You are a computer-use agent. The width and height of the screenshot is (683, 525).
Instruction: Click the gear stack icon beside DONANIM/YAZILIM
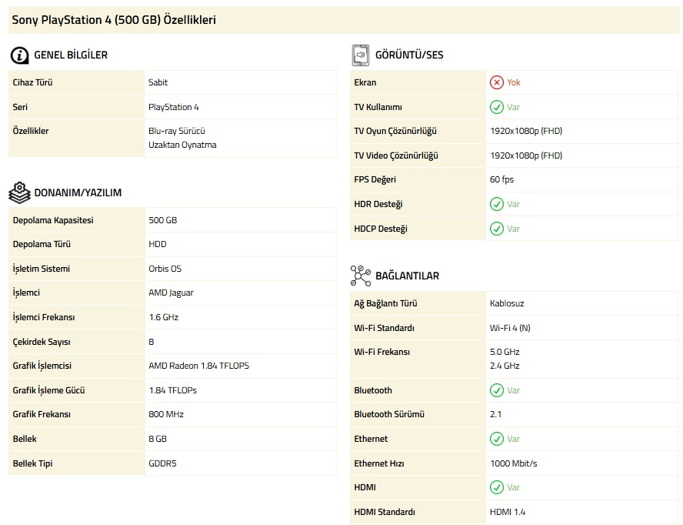pos(19,192)
